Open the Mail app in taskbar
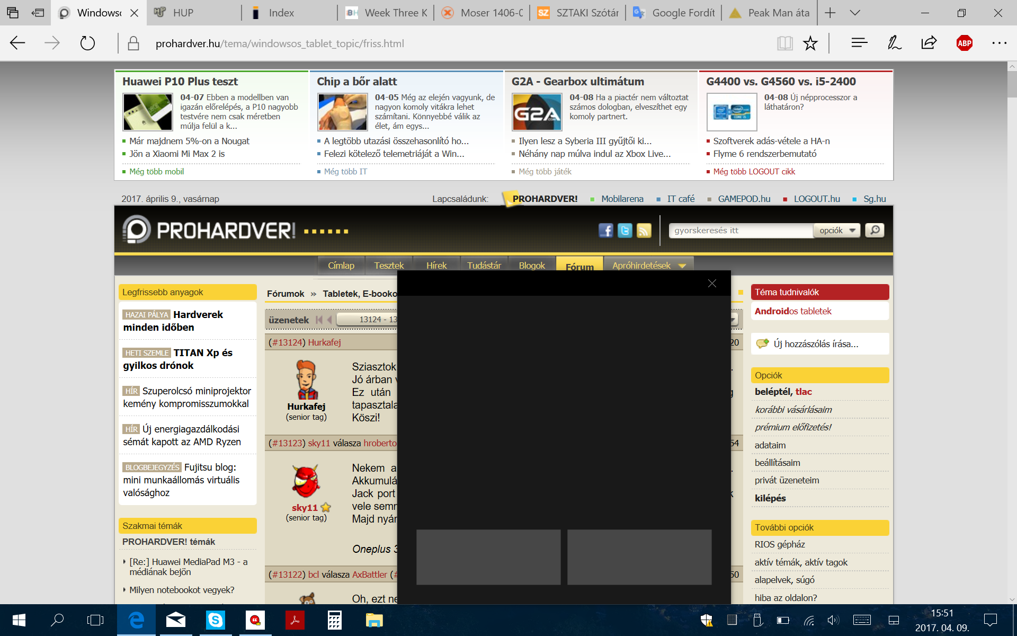 [175, 620]
